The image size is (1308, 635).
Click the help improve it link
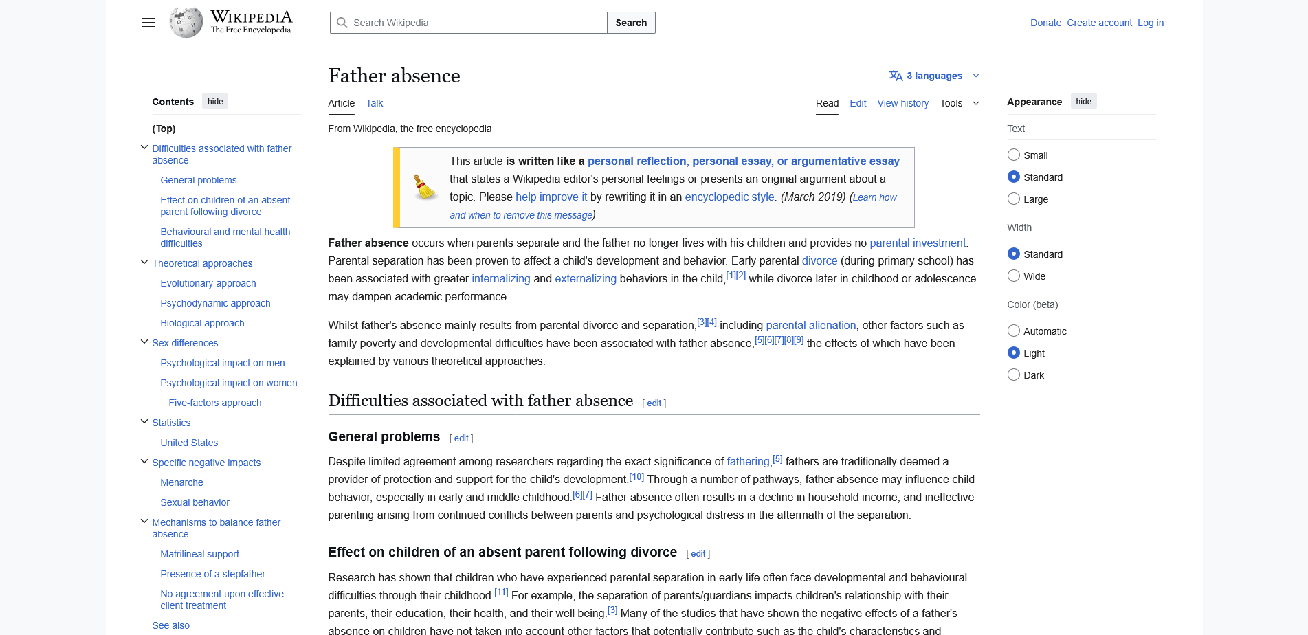551,197
